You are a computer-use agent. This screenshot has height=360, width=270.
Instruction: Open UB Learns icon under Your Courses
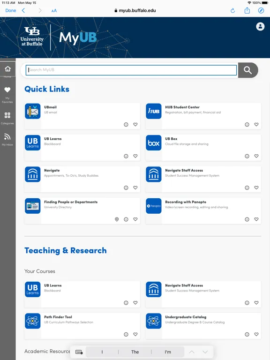click(x=33, y=289)
